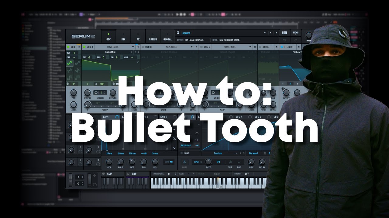Toggle the SUB oscillator enable switch

click(x=68, y=47)
